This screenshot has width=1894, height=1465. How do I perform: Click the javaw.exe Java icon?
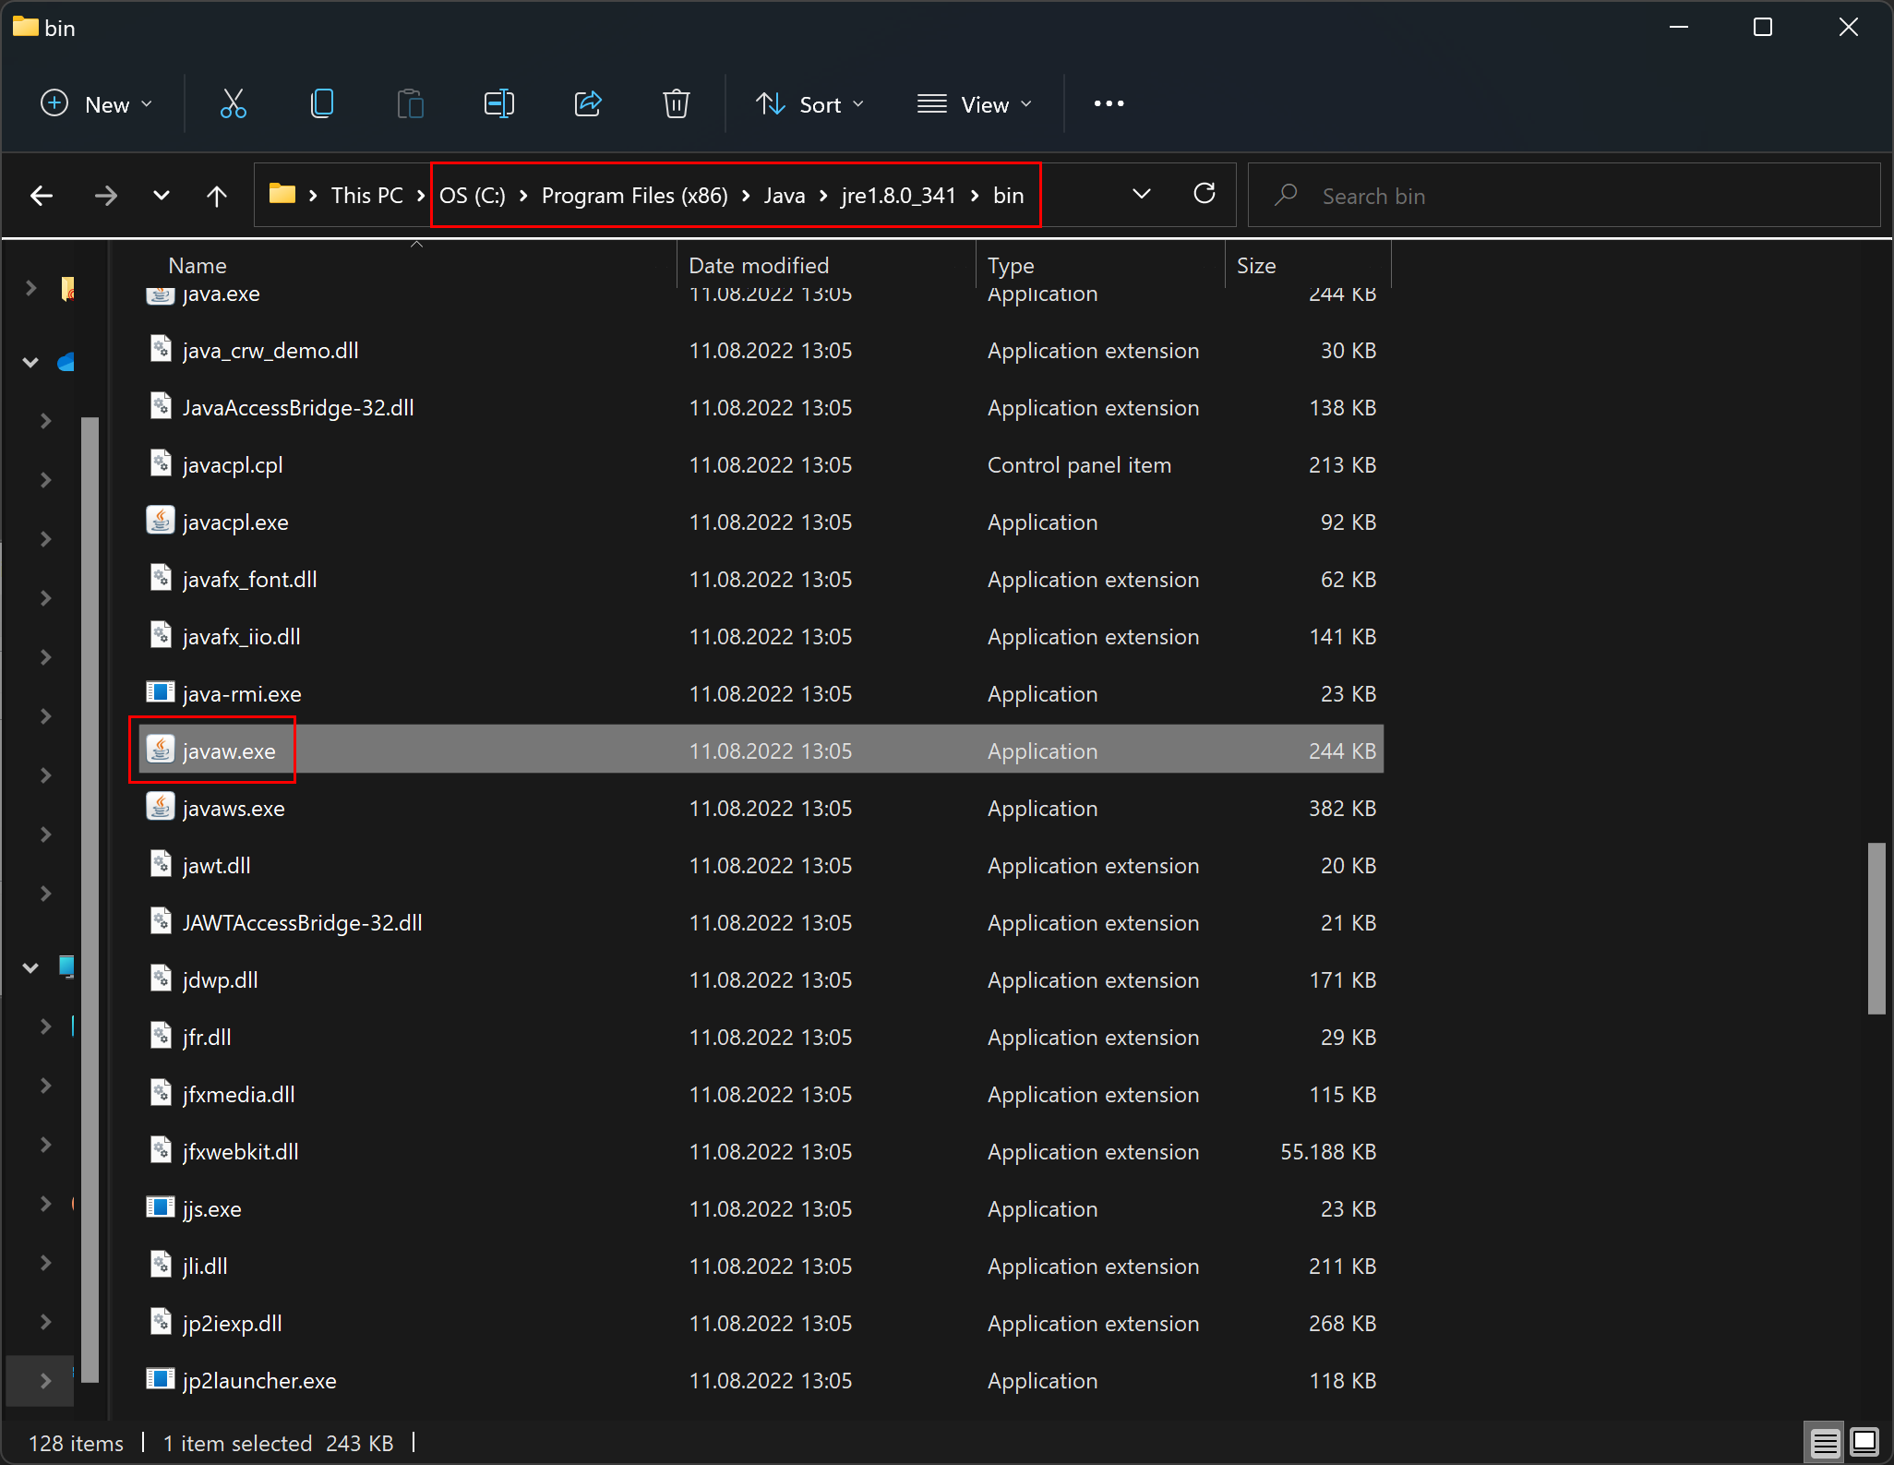click(161, 750)
